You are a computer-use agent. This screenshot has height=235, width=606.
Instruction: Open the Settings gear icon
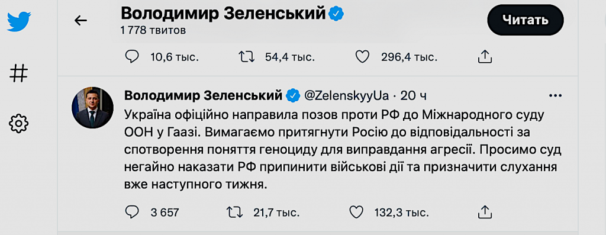pos(18,124)
